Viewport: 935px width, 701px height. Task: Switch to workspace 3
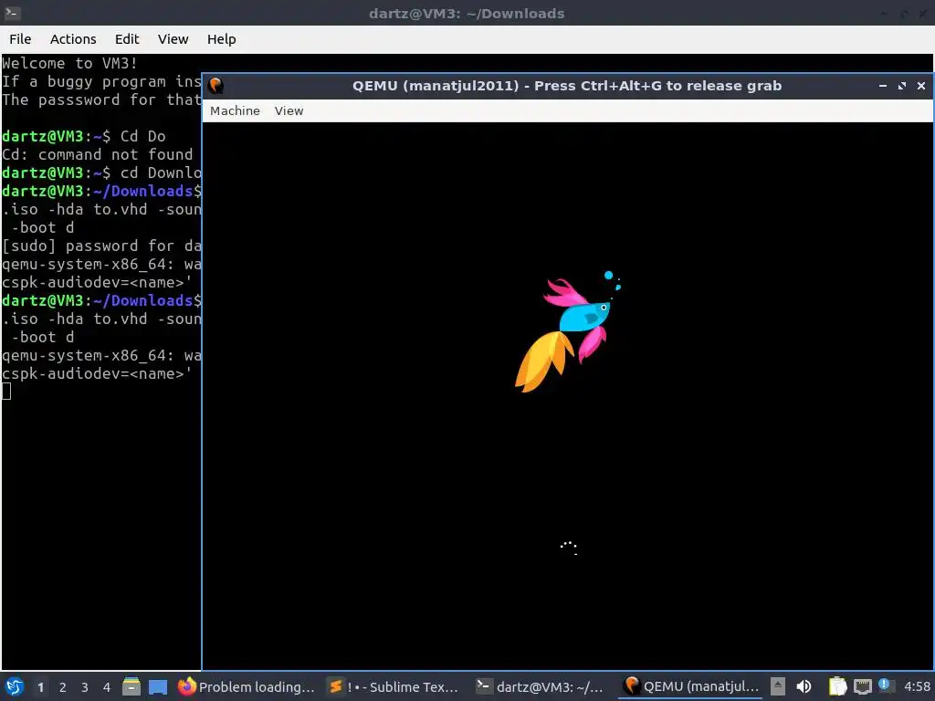[x=85, y=687]
